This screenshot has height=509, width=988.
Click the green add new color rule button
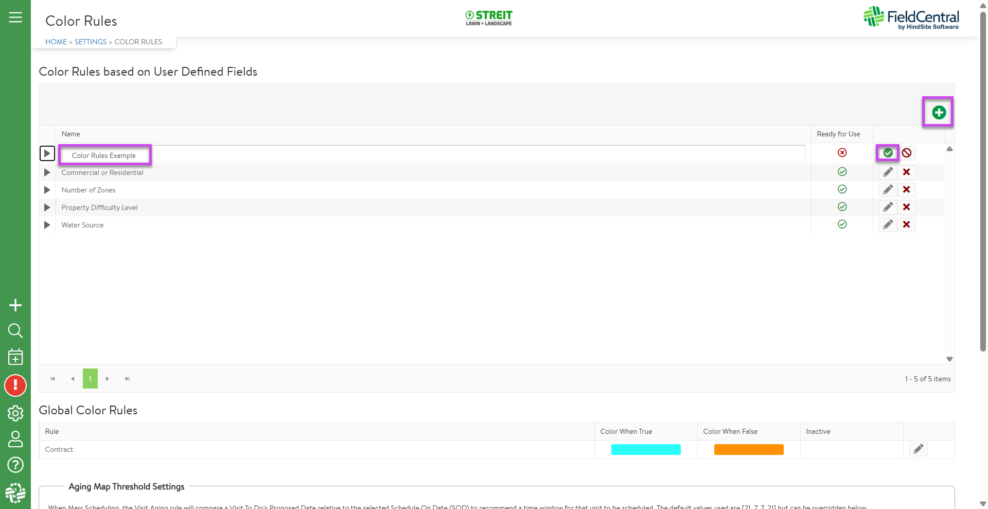click(939, 112)
